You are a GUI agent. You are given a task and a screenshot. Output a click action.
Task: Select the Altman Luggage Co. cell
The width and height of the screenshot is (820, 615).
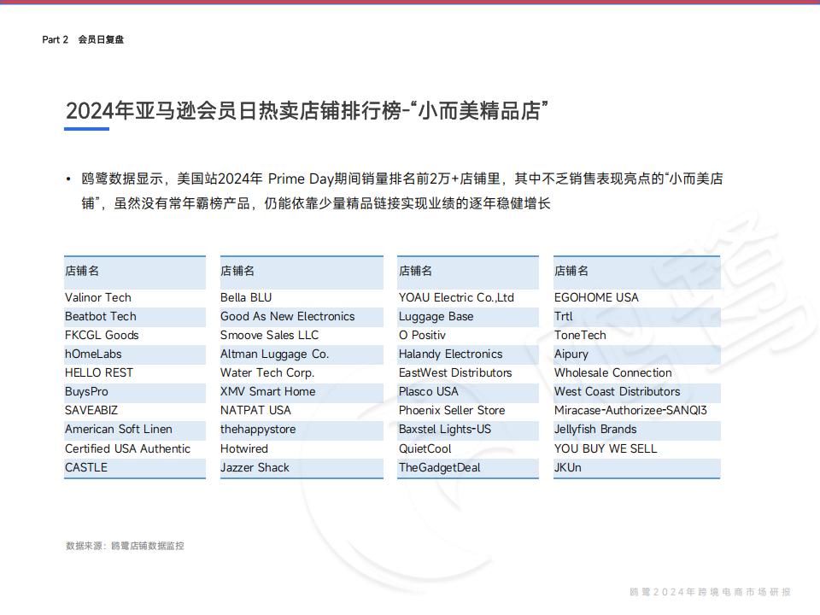(302, 354)
